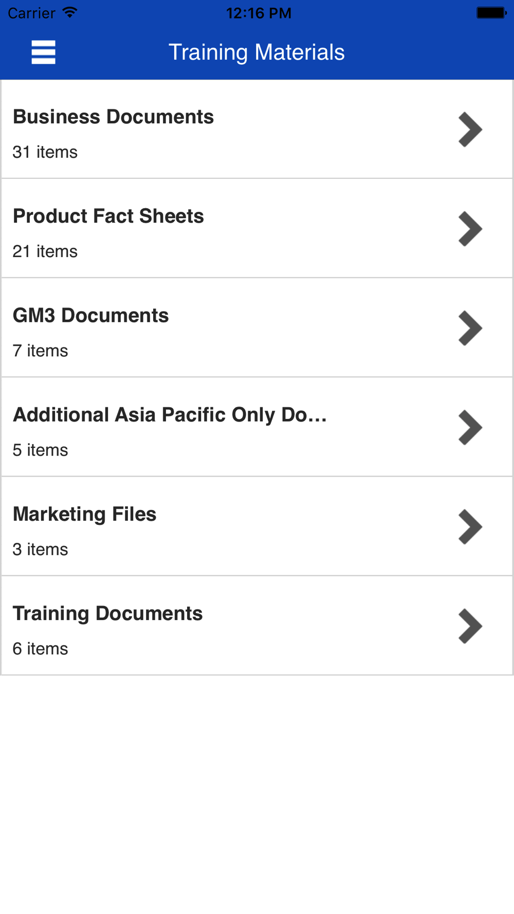Tap the Carrier label in status bar
The image size is (514, 914).
click(31, 13)
